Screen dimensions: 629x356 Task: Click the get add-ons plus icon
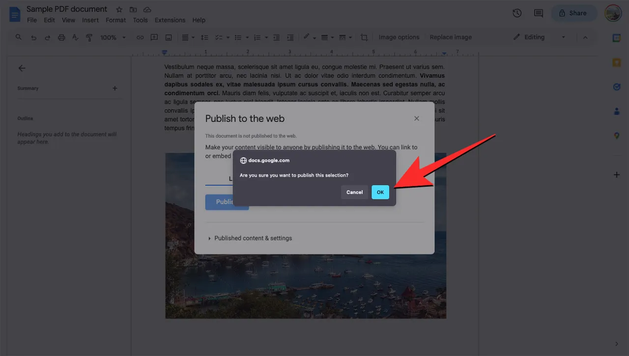tap(617, 175)
